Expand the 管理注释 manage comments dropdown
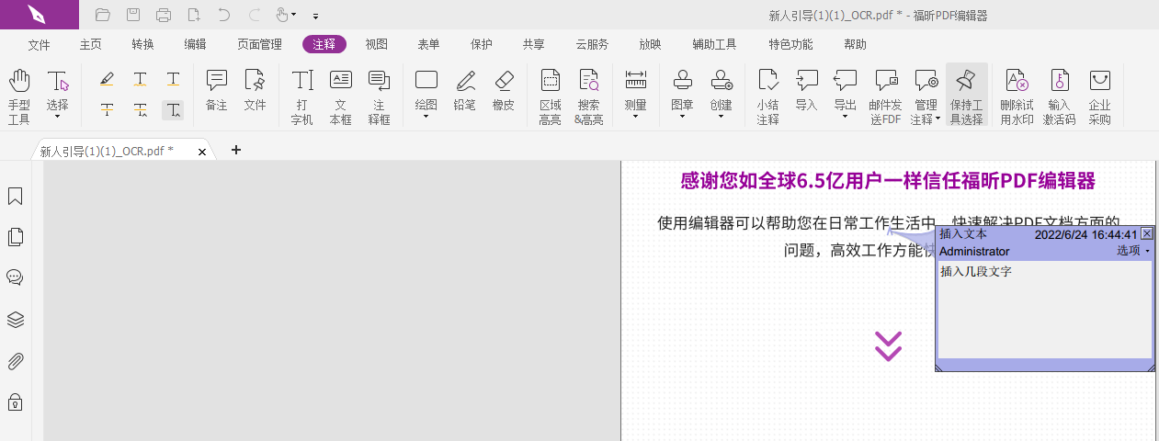This screenshot has height=441, width=1159. (938, 119)
